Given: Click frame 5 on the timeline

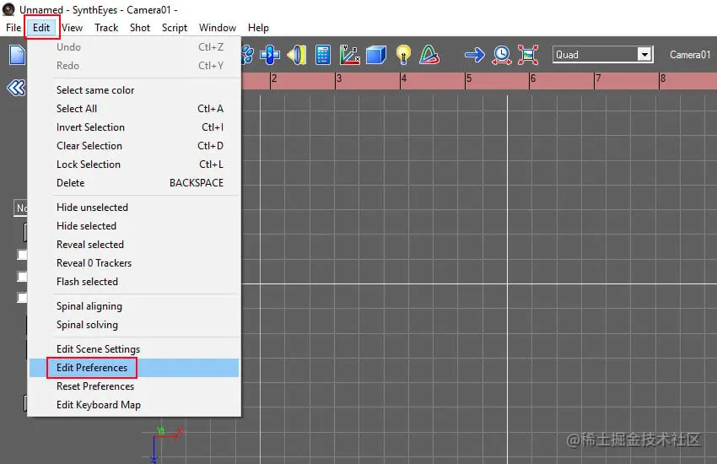Looking at the screenshot, I should point(469,78).
